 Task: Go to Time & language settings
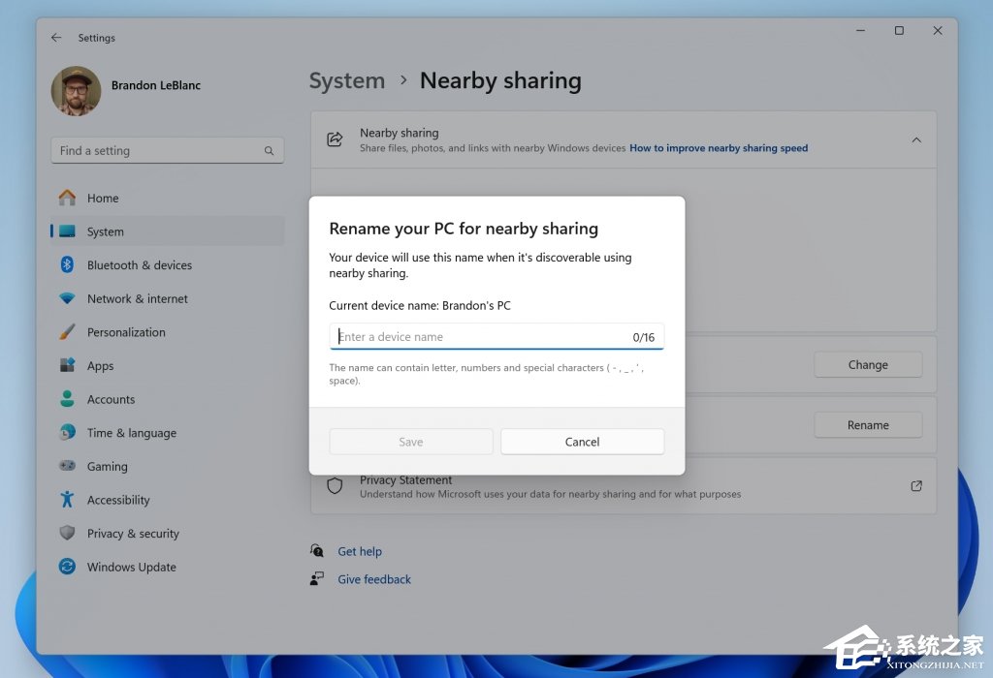(x=131, y=433)
